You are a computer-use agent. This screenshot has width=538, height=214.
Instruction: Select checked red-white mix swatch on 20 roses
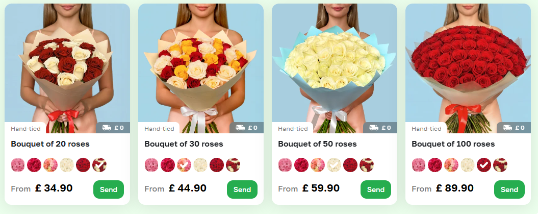coord(99,165)
